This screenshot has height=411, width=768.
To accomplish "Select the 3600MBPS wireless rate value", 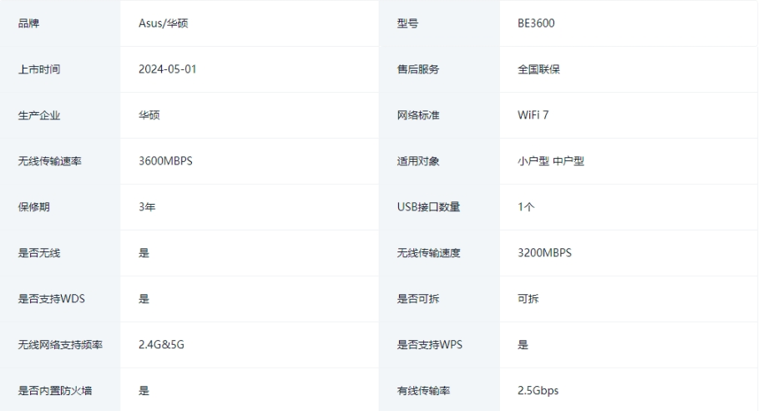I will pos(165,161).
